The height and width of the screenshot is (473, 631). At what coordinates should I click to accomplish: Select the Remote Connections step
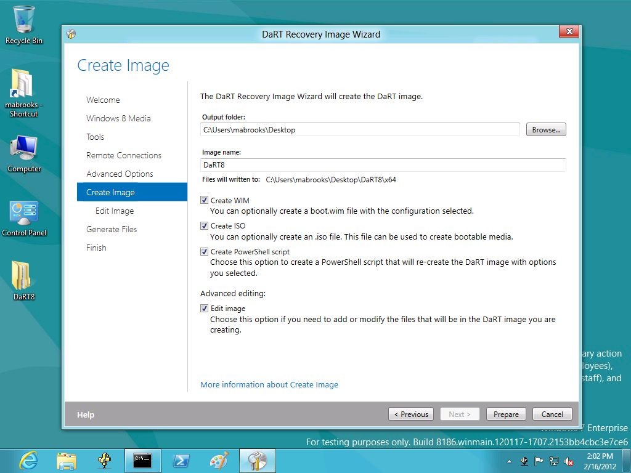123,155
